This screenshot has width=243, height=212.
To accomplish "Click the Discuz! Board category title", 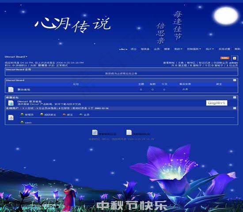I will pos(15,80).
